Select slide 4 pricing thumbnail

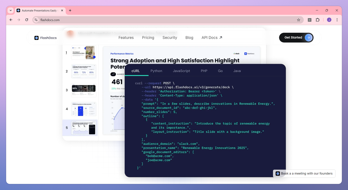point(84,109)
